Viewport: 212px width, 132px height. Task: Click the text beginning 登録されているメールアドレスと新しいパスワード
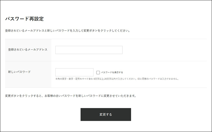pyautogui.click(x=67, y=31)
